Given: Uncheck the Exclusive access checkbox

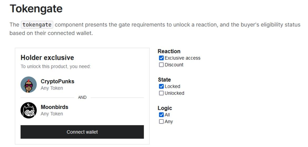Looking at the screenshot, I should (161, 58).
